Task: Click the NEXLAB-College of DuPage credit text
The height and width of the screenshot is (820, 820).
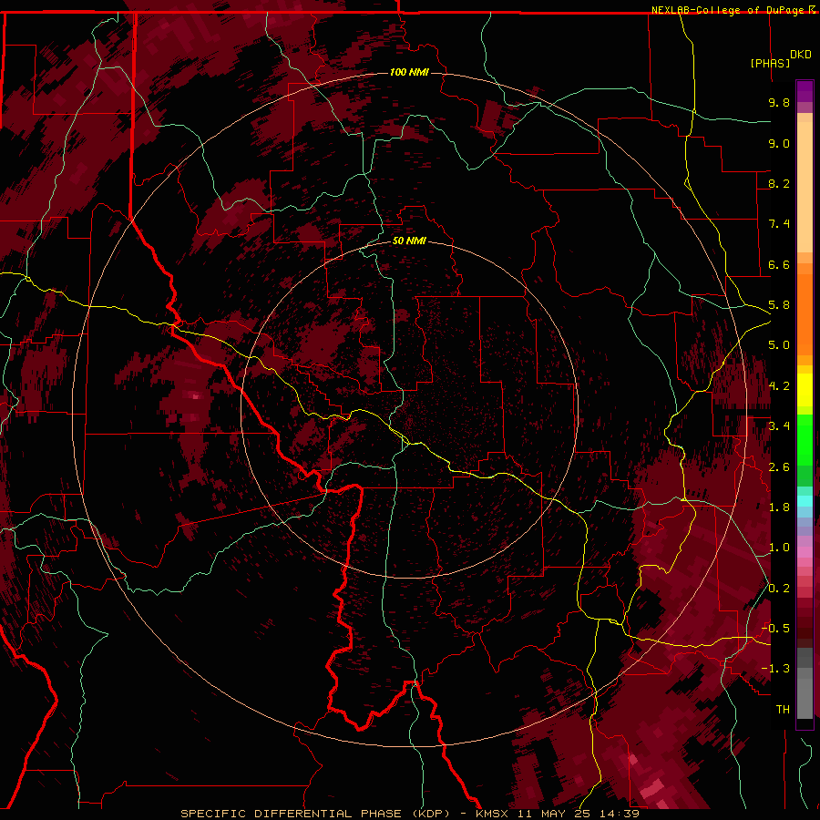Action: [x=729, y=10]
